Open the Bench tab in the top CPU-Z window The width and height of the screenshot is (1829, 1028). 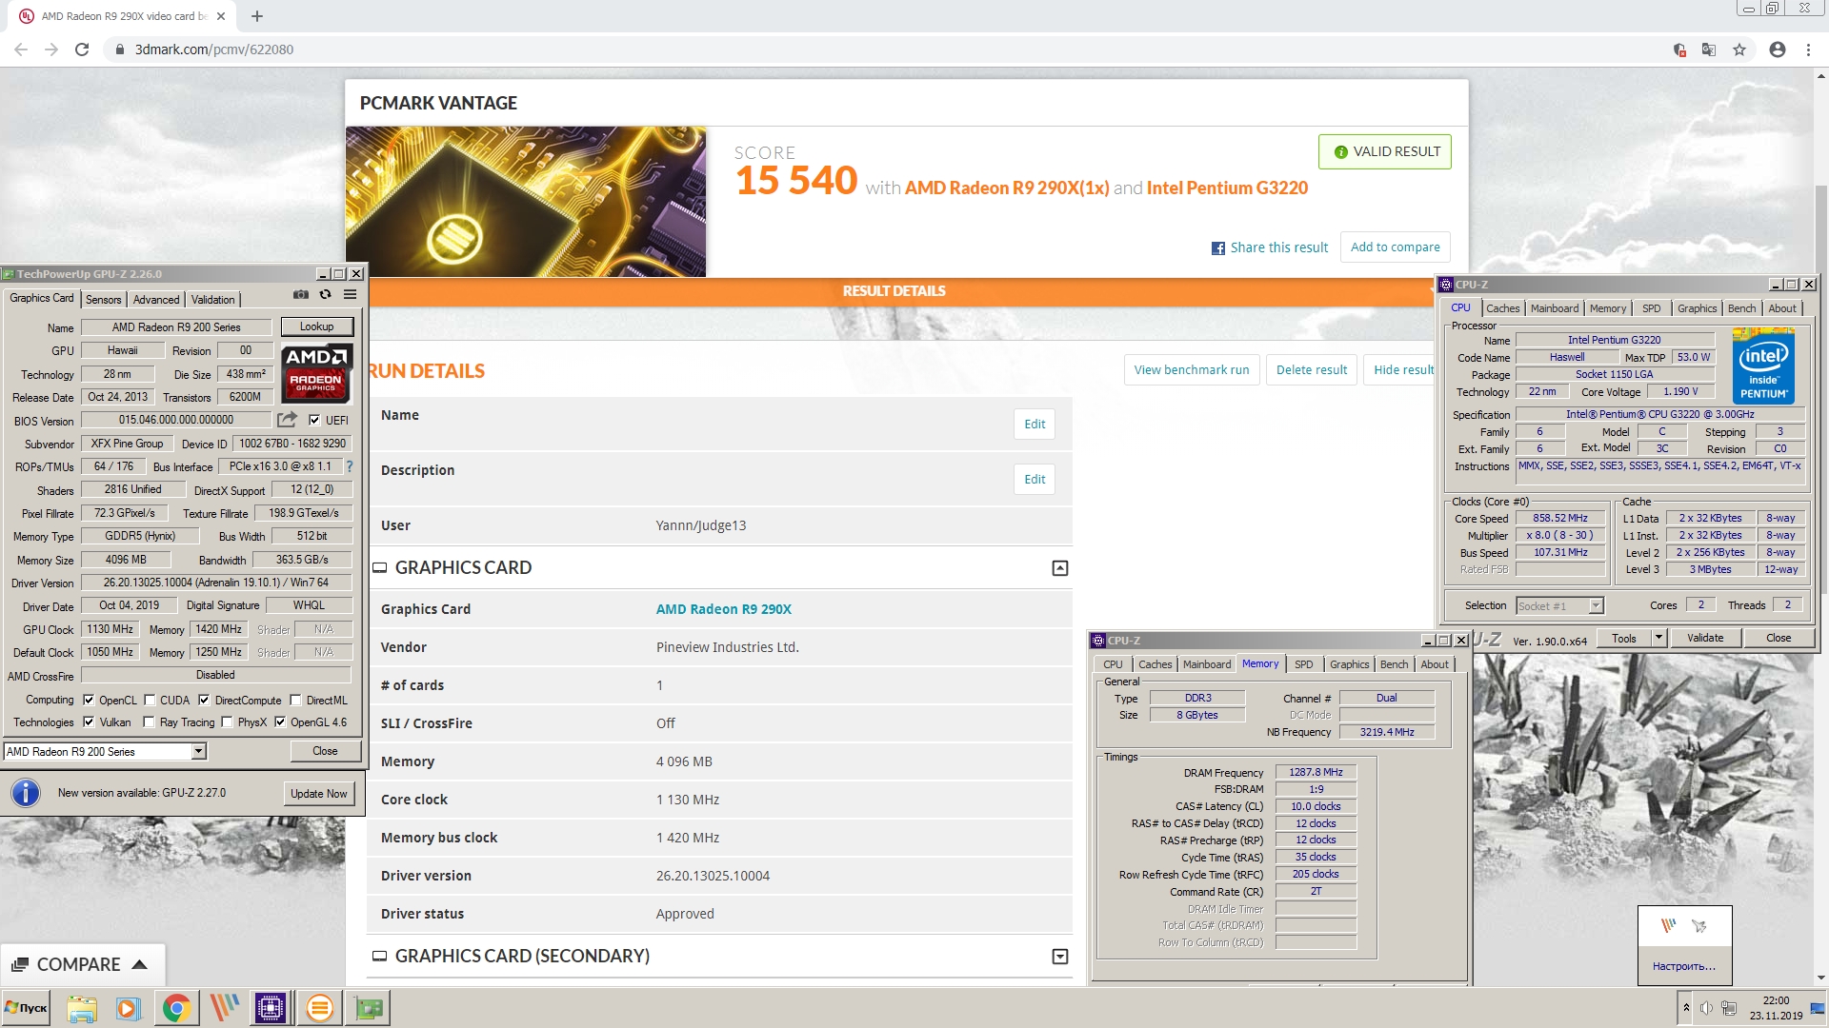(x=1741, y=308)
